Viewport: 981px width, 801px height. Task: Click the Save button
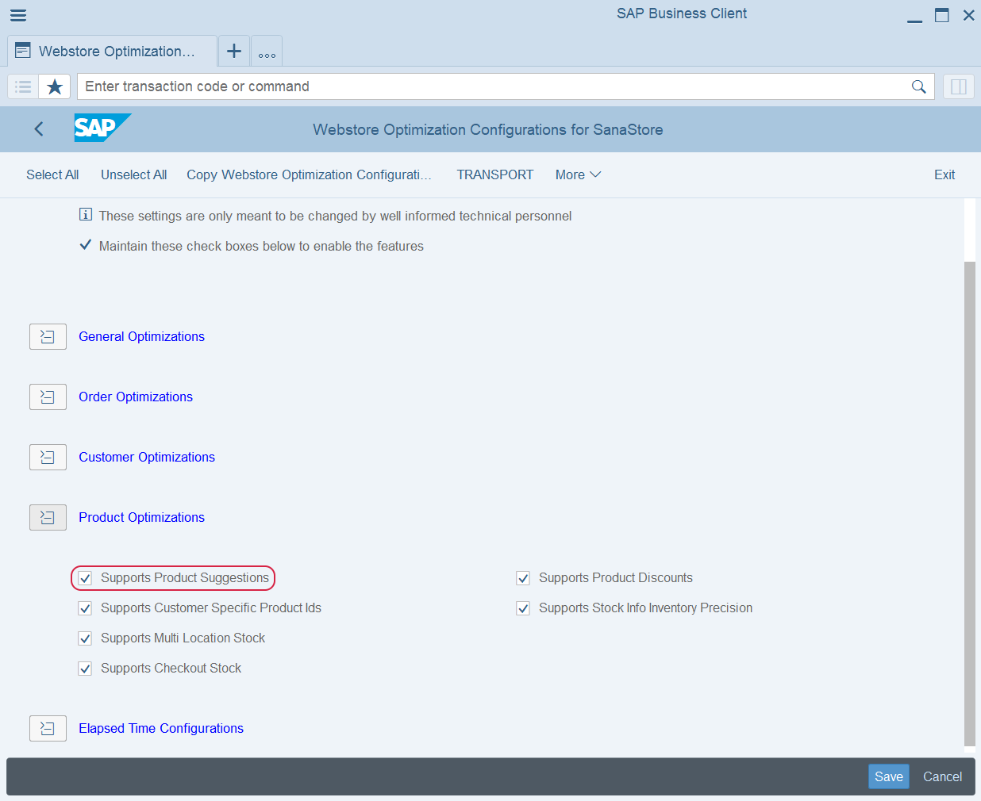click(889, 776)
